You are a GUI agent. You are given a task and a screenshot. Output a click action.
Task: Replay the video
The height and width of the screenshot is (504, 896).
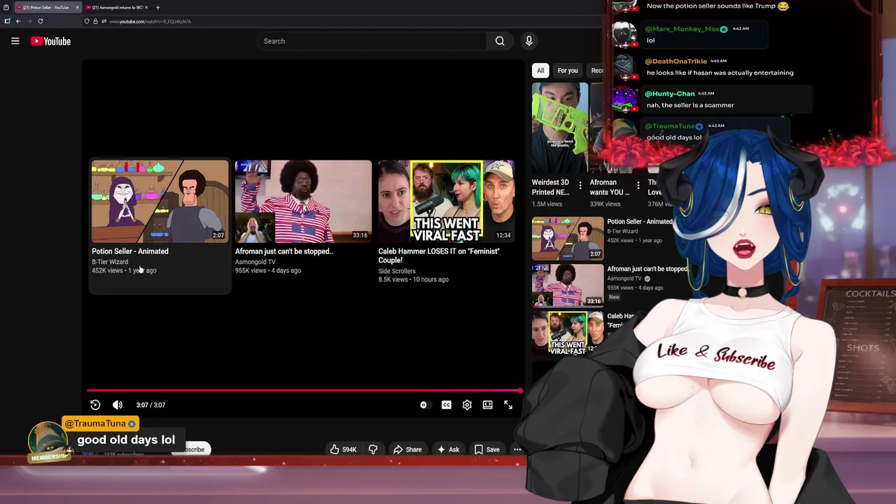tap(95, 405)
